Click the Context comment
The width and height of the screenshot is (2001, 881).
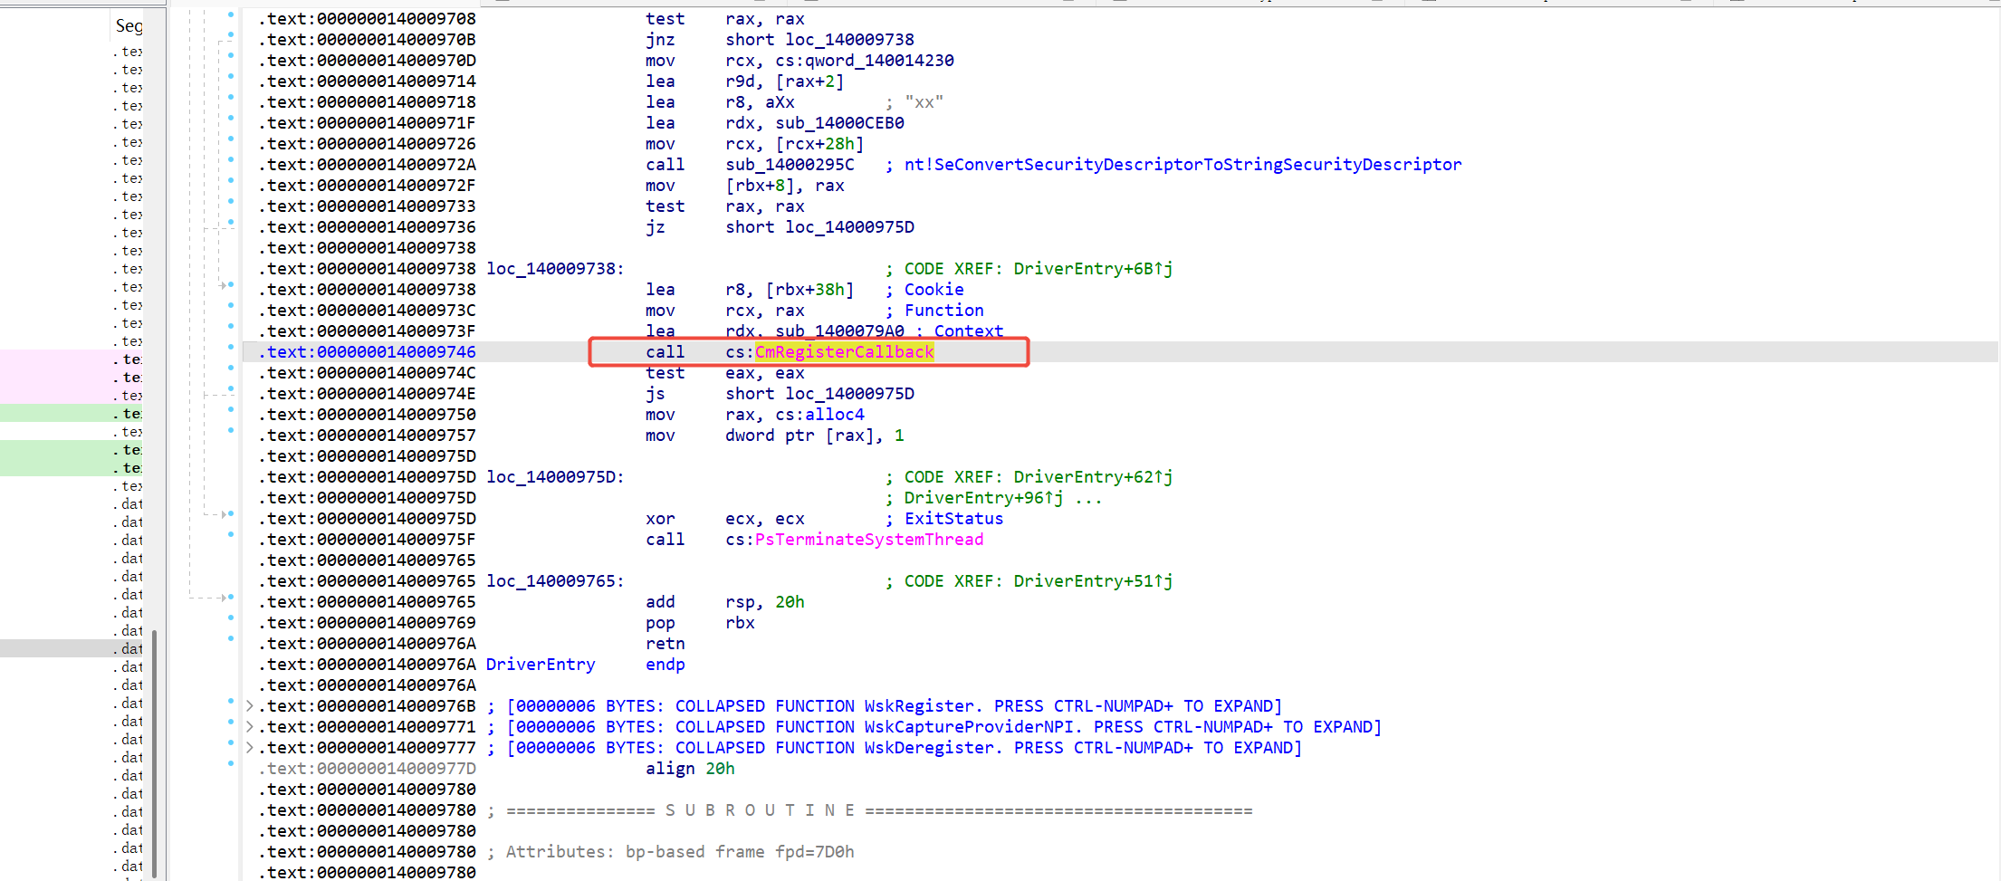pyautogui.click(x=969, y=331)
